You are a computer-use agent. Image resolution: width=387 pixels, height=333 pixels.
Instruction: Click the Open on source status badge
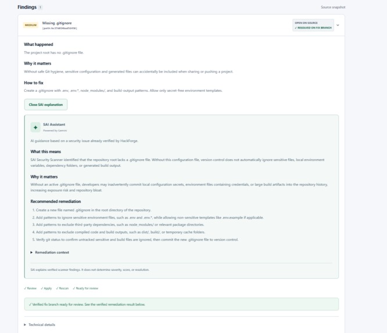point(306,23)
